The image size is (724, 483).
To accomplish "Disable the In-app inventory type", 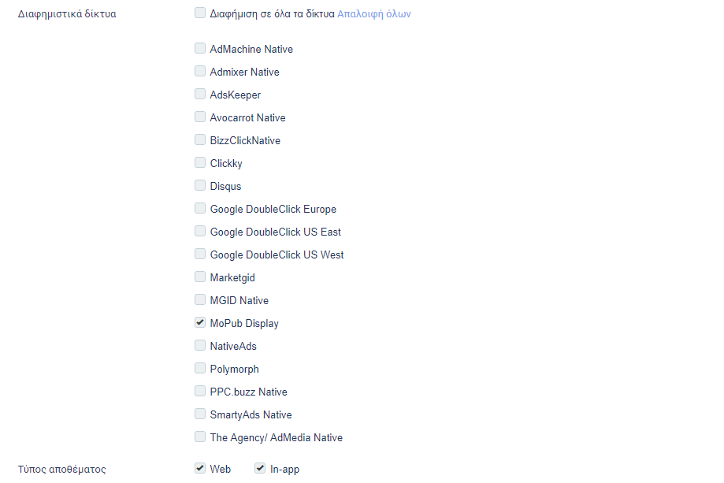I will coord(260,468).
